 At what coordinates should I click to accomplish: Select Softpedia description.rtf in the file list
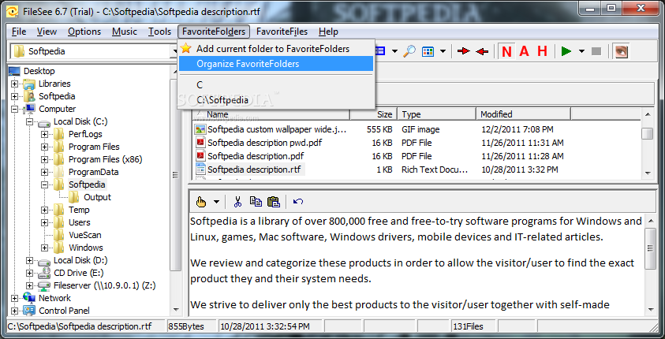(254, 169)
